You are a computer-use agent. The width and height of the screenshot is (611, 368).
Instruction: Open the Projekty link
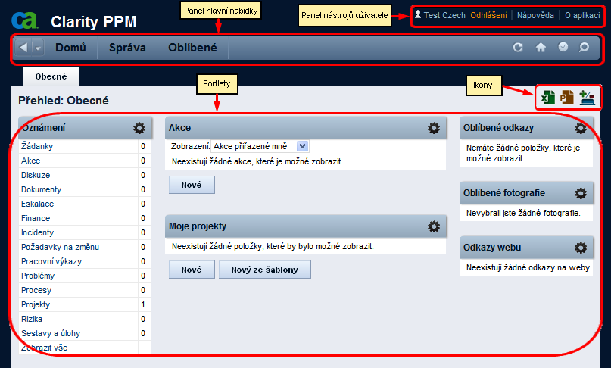pyautogui.click(x=36, y=305)
